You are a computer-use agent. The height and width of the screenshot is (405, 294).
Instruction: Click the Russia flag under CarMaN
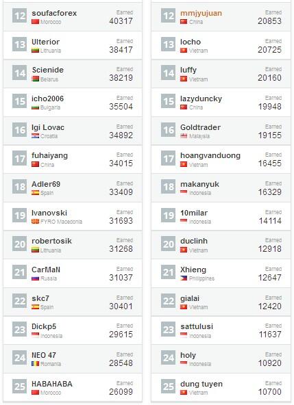(x=35, y=278)
